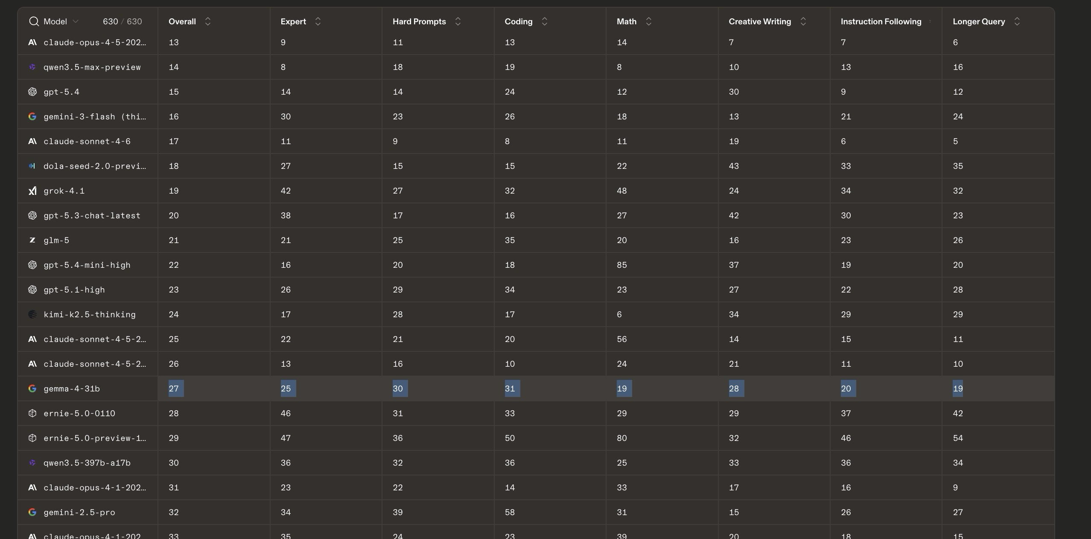Sort the Coding column via its arrows
This screenshot has height=539, width=1091.
pos(545,21)
